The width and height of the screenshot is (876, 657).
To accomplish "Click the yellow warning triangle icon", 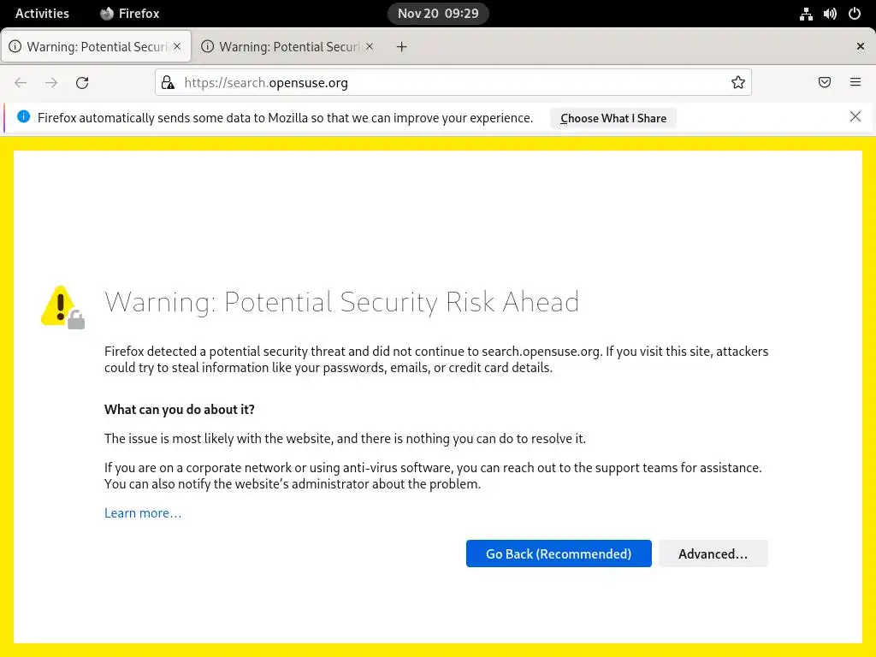I will coord(62,307).
